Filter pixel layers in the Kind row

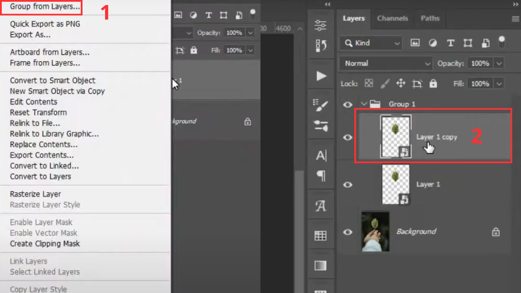click(415, 43)
